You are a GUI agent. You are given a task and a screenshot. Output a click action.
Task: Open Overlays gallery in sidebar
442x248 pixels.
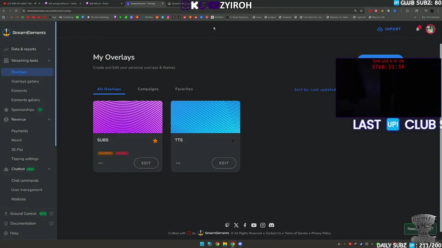click(x=25, y=81)
